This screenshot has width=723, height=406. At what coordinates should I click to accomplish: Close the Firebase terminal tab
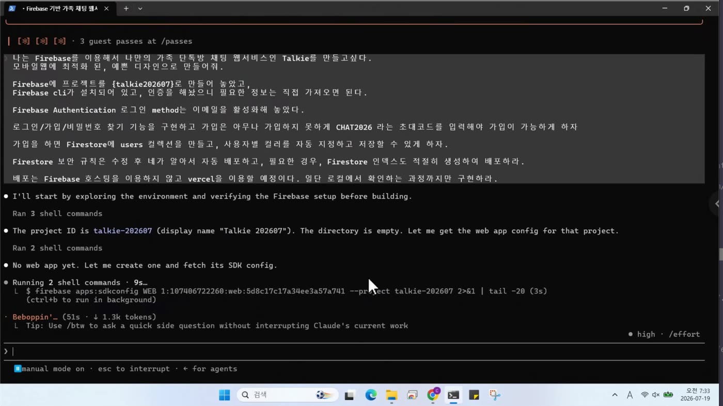(x=106, y=8)
